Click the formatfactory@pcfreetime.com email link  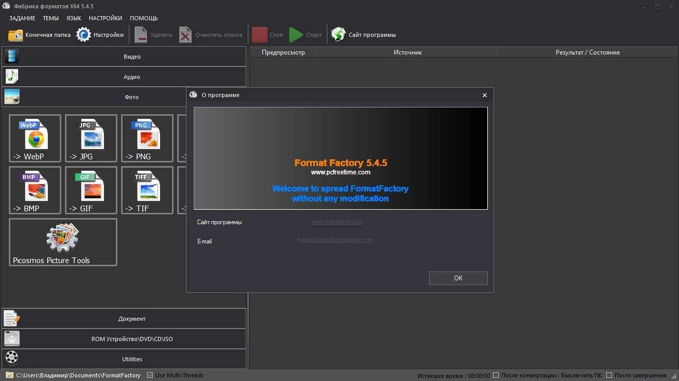(x=335, y=240)
